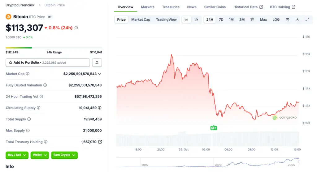Open the Markets tab
Screen dimensions: 317x172
(x=148, y=7)
